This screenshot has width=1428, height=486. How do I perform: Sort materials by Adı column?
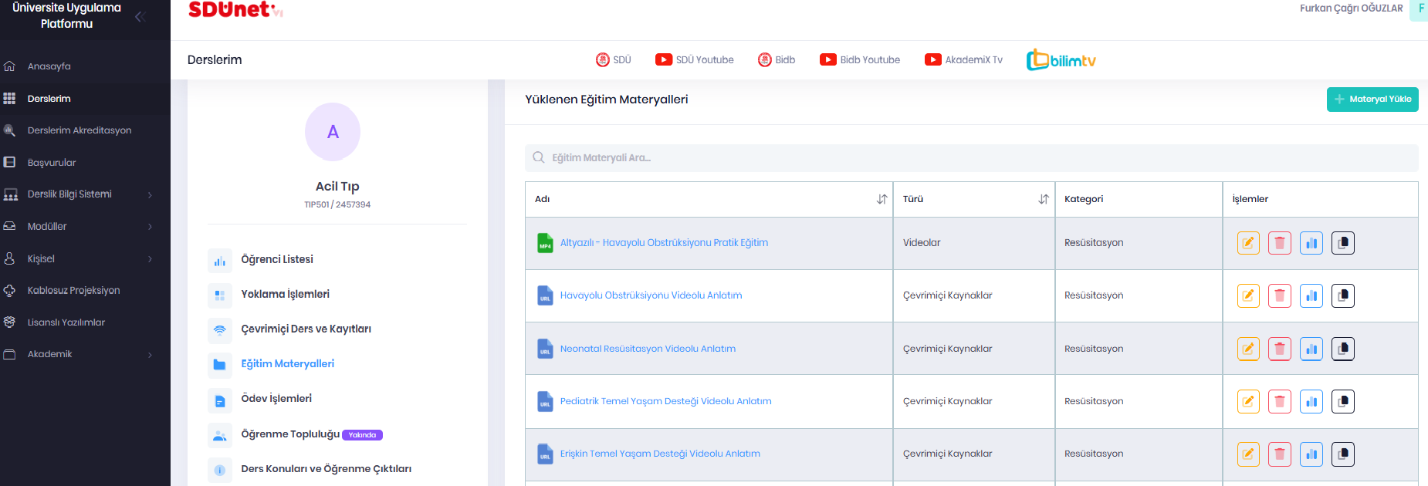click(882, 199)
